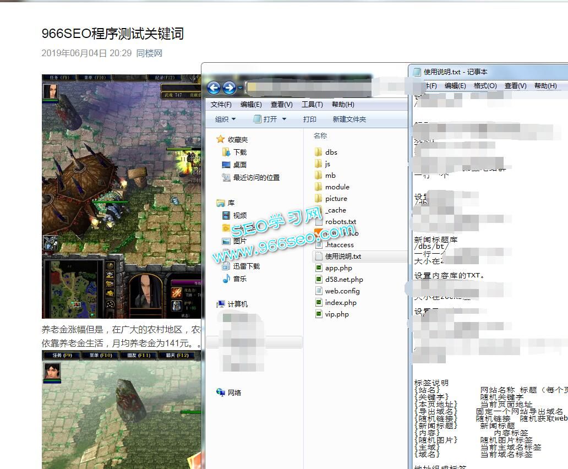
Task: Open the recent pages arrow beside the forward button
Action: coord(240,88)
